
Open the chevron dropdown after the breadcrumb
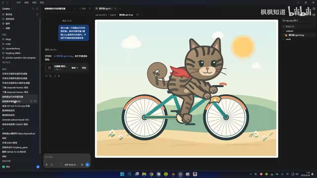(x=141, y=15)
